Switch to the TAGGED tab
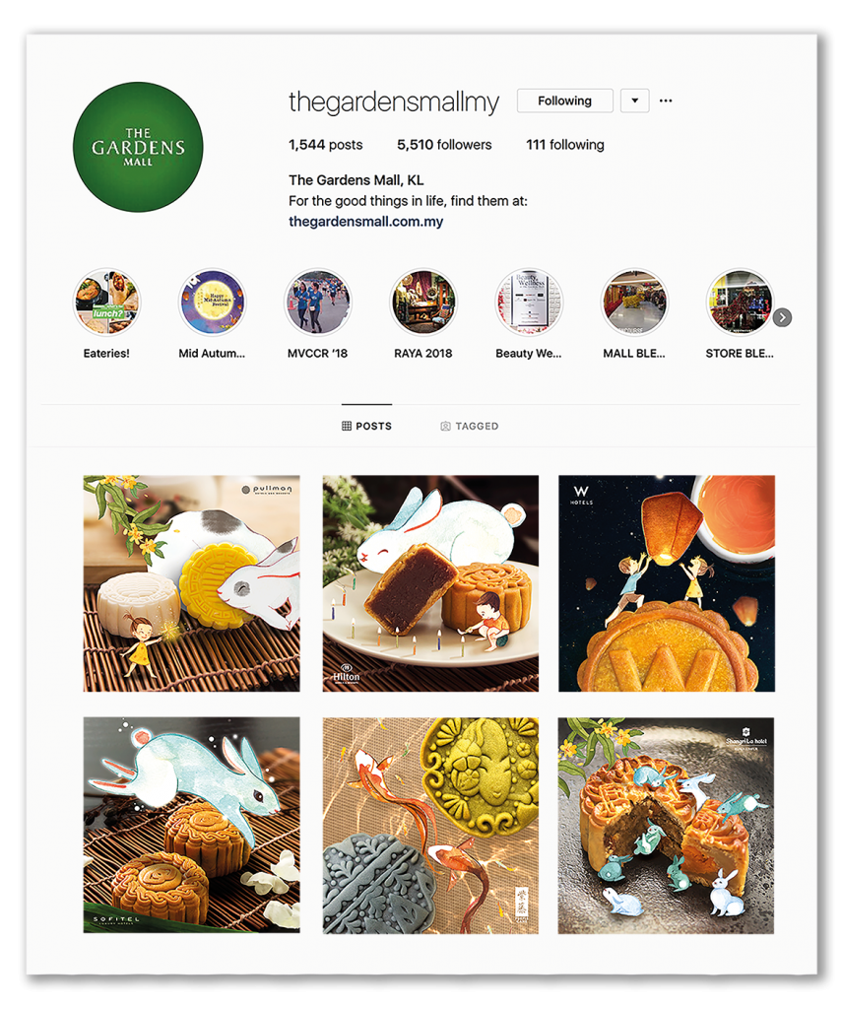Image resolution: width=842 pixels, height=1009 pixels. tap(470, 426)
